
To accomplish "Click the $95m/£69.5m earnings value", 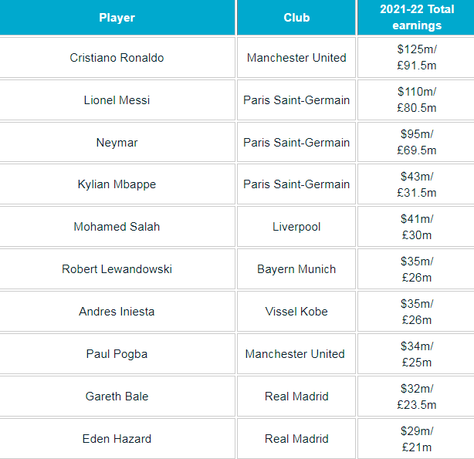I will pyautogui.click(x=416, y=143).
